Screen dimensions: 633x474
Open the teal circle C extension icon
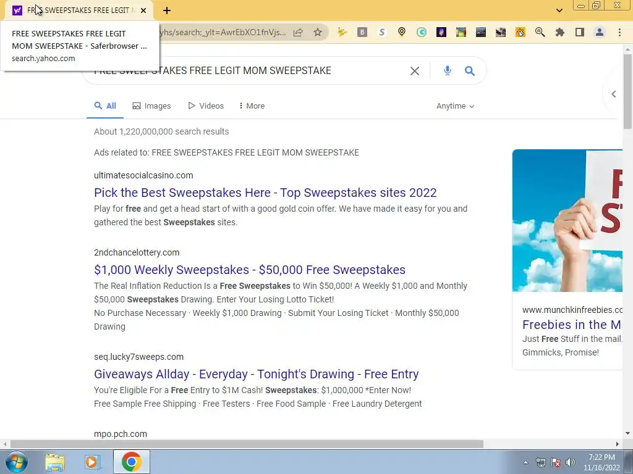tap(422, 32)
